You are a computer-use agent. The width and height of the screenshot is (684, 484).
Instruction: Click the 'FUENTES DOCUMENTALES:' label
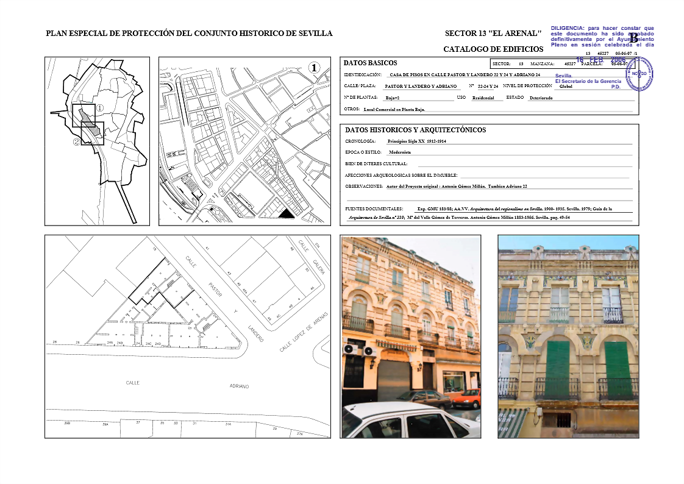374,209
